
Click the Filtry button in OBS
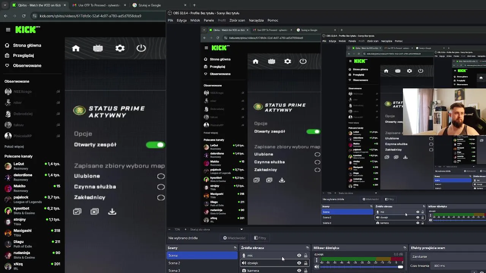coord(260,238)
